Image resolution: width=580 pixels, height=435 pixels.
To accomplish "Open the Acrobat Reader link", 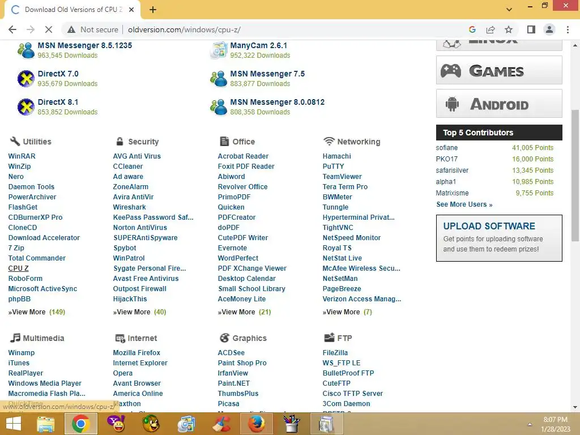I will (243, 156).
